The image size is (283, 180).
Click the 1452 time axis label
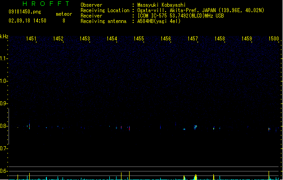(58, 39)
